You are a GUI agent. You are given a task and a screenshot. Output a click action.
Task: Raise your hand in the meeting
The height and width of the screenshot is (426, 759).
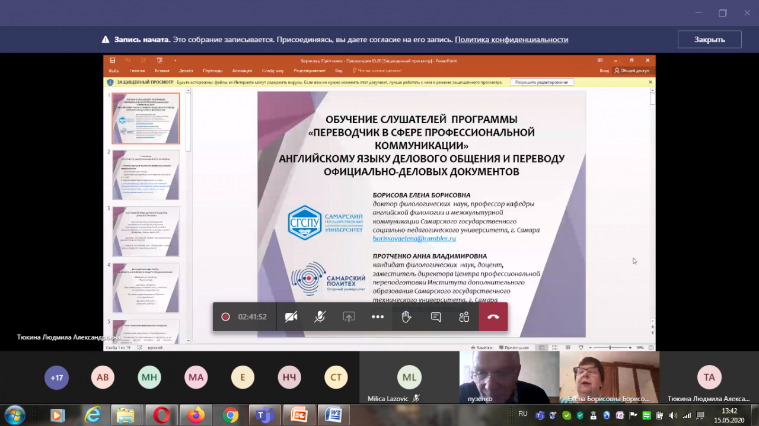pos(406,317)
